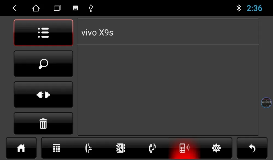The width and height of the screenshot is (273, 160).
Task: Open the paired devices list button
Action: [x=43, y=33]
